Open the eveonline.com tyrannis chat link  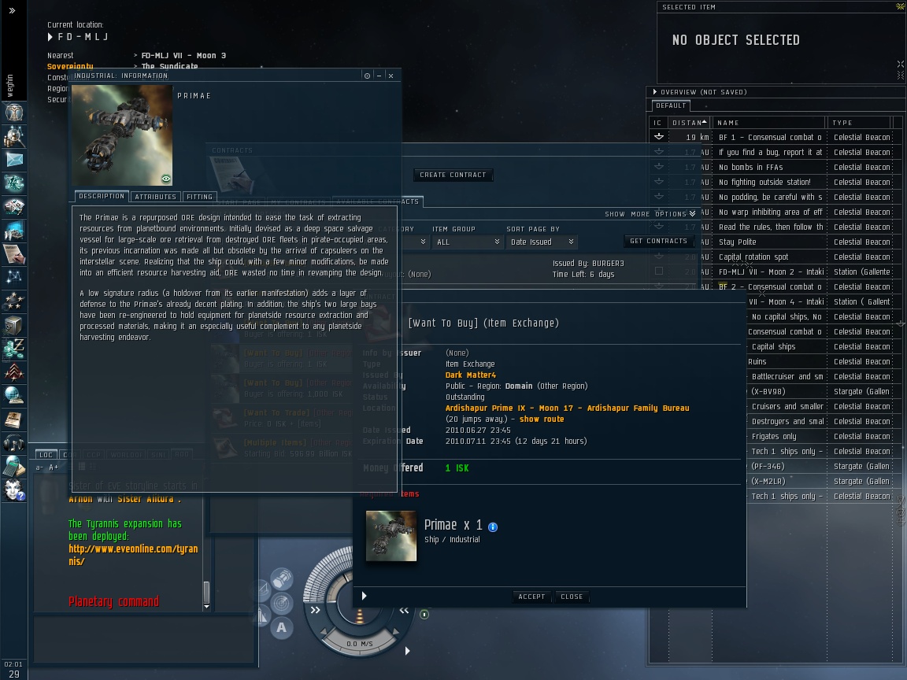(x=133, y=555)
